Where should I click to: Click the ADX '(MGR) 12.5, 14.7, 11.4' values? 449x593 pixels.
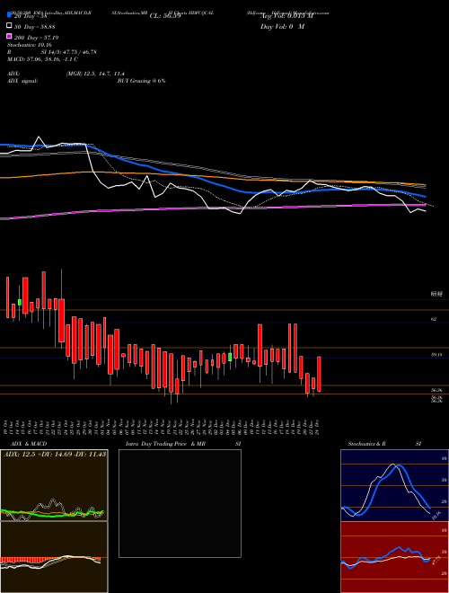(95, 74)
